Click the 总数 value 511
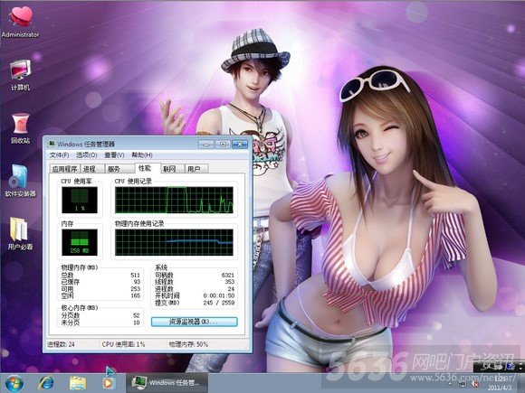The height and width of the screenshot is (393, 525). tap(135, 275)
